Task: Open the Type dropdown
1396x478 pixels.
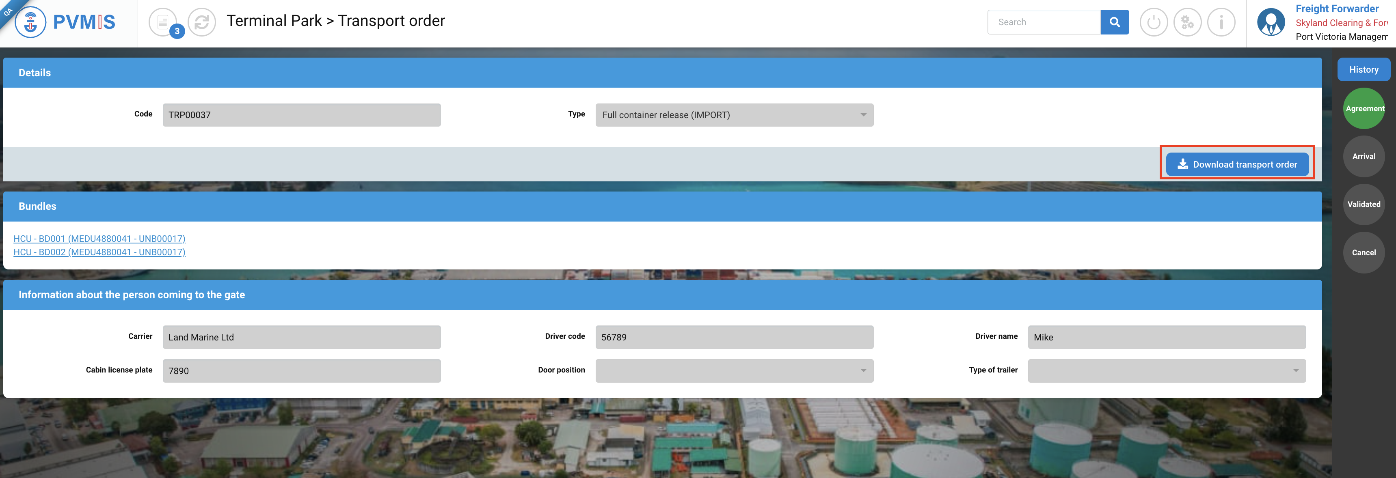Action: 734,115
